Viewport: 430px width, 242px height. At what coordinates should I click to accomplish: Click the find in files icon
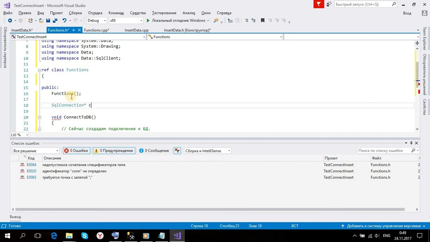coord(216,21)
